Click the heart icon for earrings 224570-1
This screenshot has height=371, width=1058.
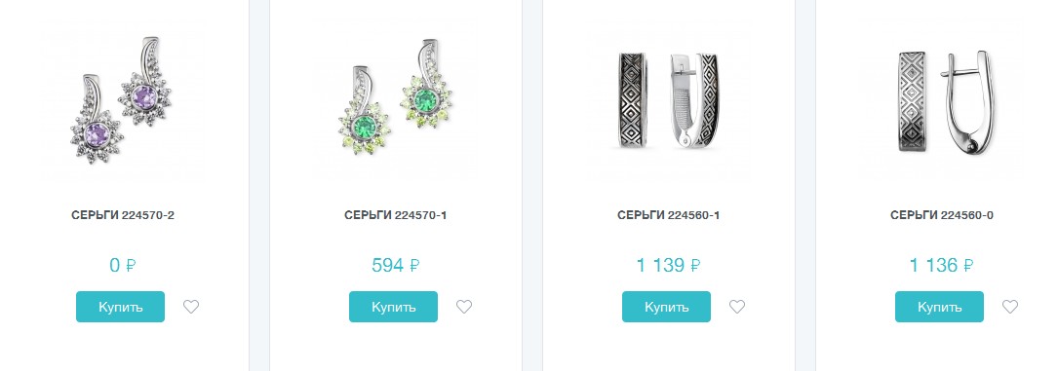coord(464,307)
